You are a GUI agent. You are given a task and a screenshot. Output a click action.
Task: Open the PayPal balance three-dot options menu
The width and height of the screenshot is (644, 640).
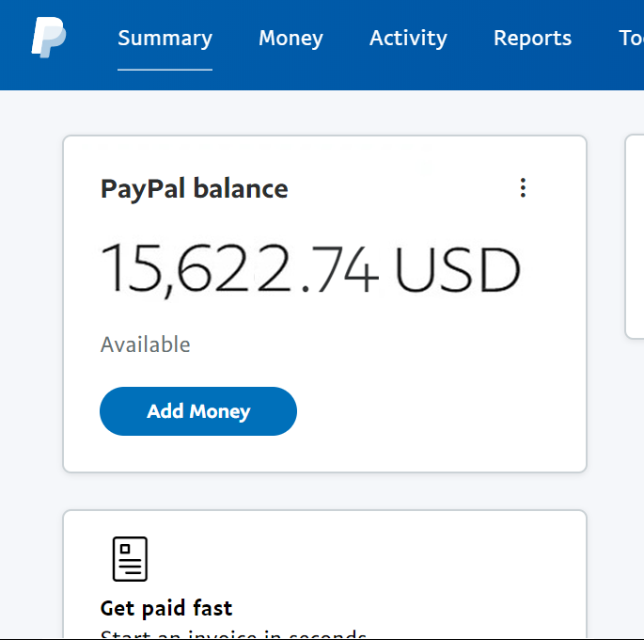point(523,188)
